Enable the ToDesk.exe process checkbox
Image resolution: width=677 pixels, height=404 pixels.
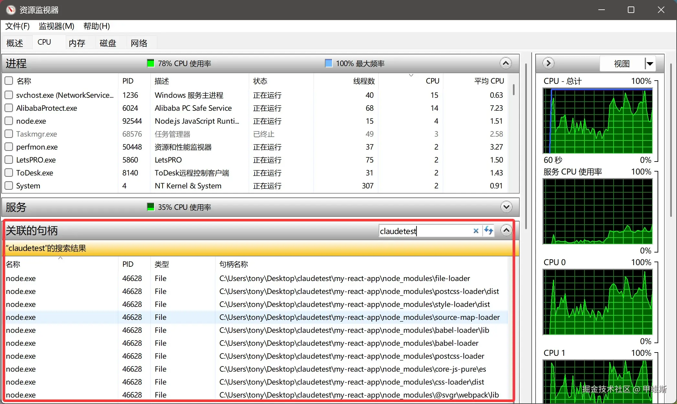tap(9, 173)
